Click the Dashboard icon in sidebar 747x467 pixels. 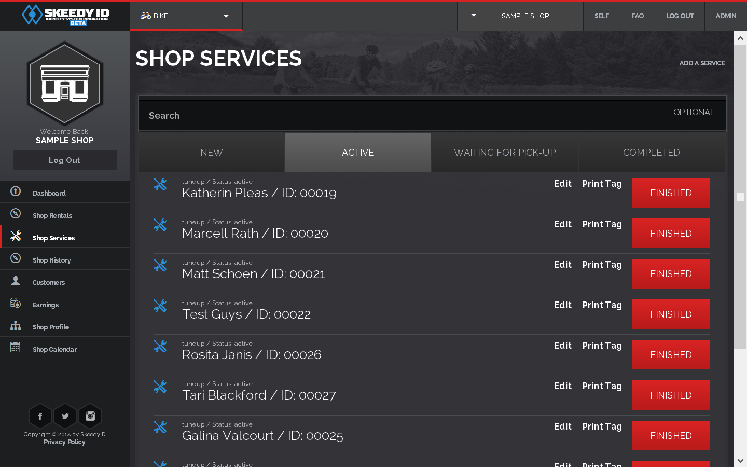tap(16, 191)
